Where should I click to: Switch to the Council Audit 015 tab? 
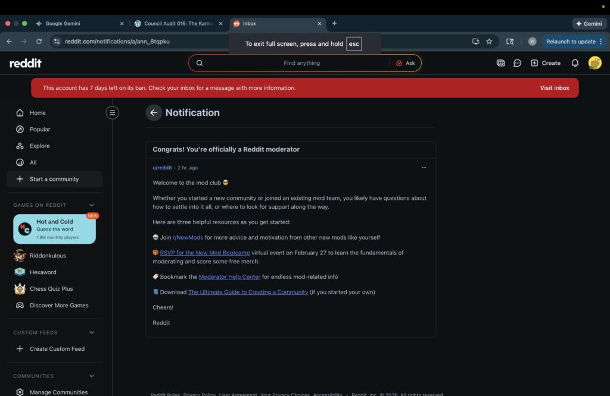pos(178,24)
